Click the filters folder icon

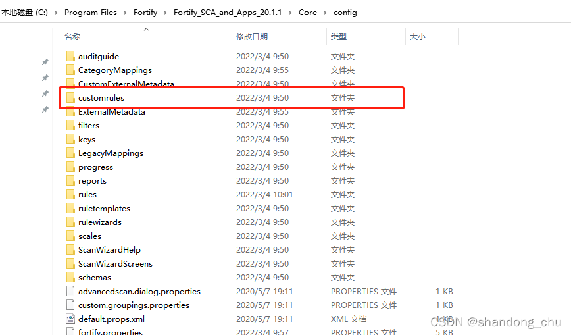70,126
